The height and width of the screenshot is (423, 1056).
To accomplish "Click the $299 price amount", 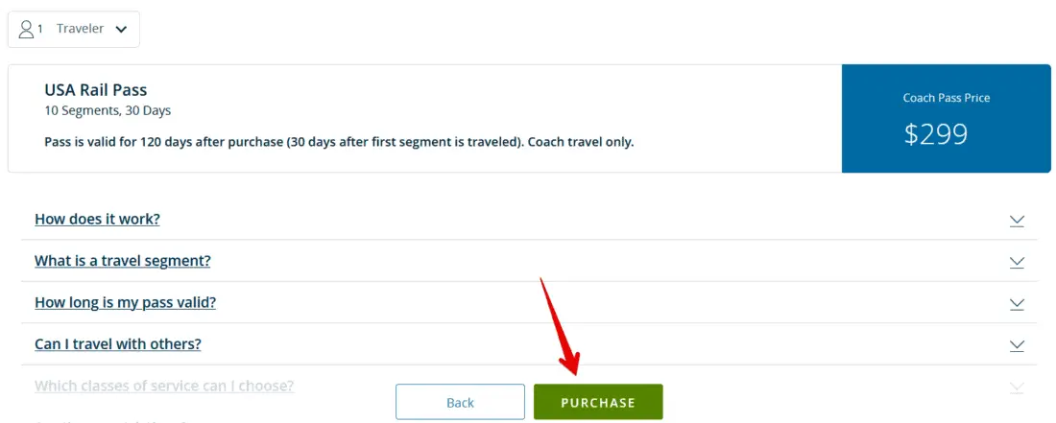I will (935, 134).
